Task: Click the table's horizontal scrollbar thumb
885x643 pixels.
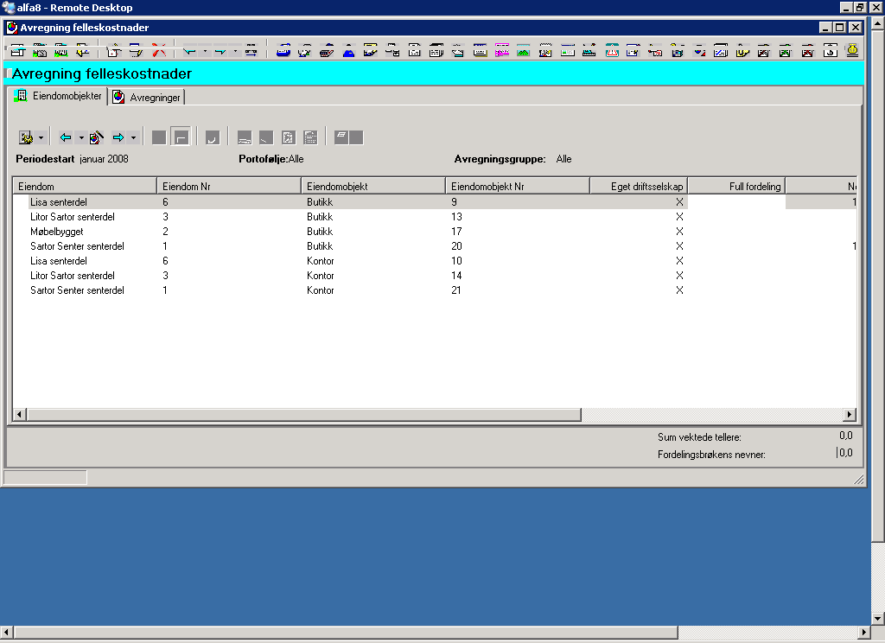Action: tap(303, 414)
